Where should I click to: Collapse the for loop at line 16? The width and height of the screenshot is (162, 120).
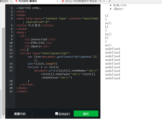coord(14,67)
